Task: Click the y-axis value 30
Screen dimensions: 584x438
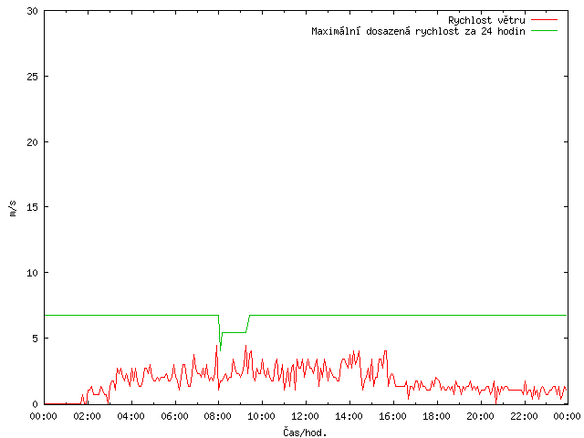Action: (33, 11)
